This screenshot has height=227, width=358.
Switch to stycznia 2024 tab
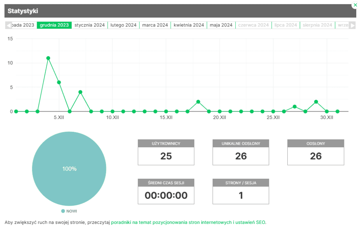pos(89,25)
